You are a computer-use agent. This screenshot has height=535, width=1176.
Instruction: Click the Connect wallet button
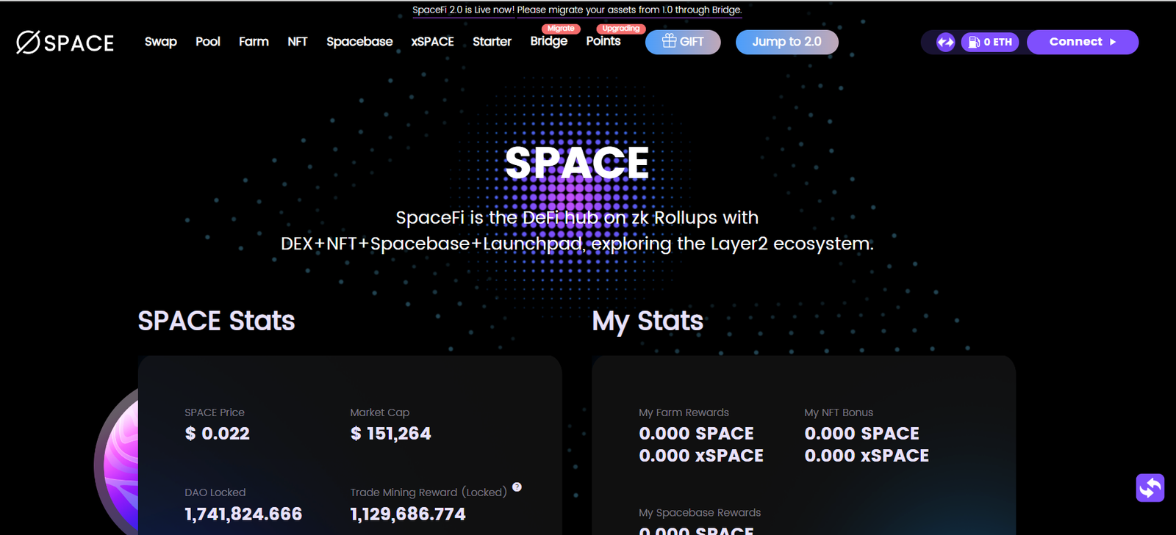pos(1083,42)
